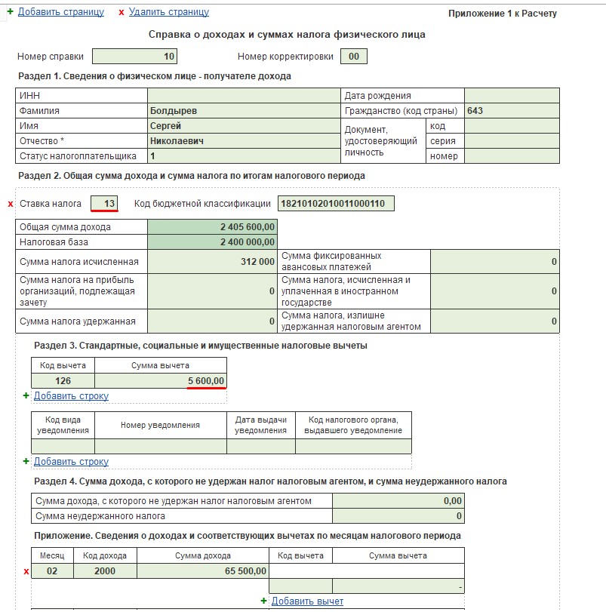
Task: Focus the empty Дата рождения field
Action: pos(512,96)
